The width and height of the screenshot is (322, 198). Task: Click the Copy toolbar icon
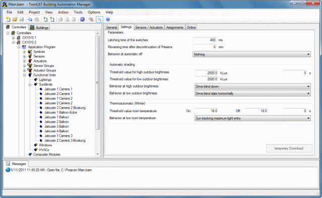pos(30,19)
